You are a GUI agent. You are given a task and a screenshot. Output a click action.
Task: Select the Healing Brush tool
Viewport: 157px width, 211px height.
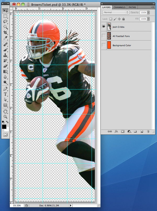(5, 44)
